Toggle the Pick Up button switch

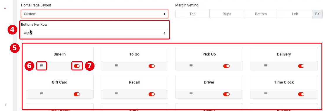pos(226,66)
